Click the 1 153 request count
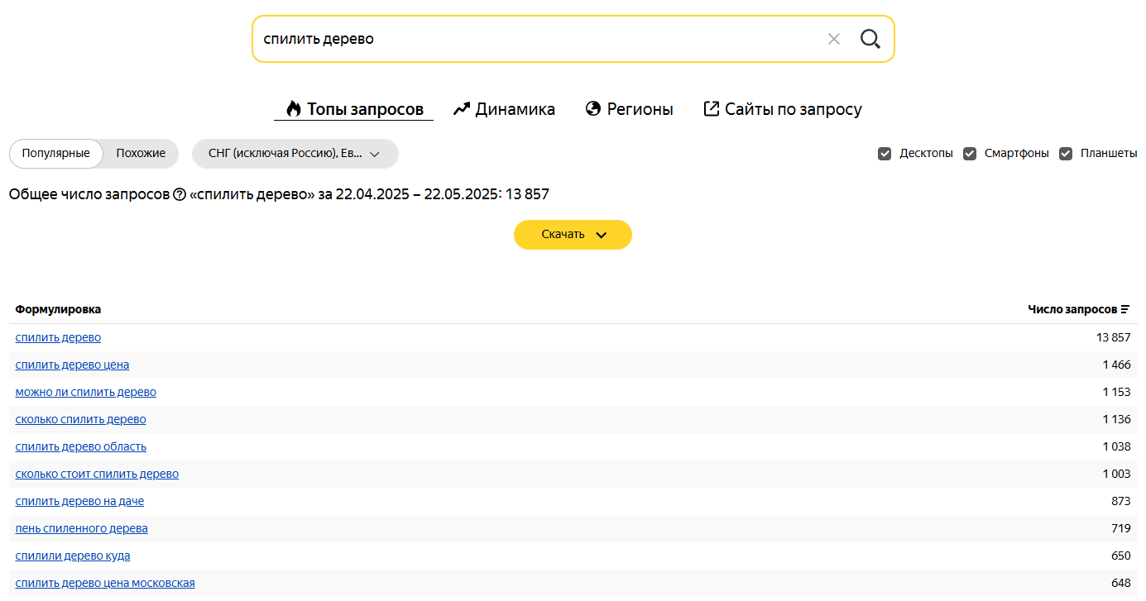1146x601 pixels. pyautogui.click(x=1116, y=392)
